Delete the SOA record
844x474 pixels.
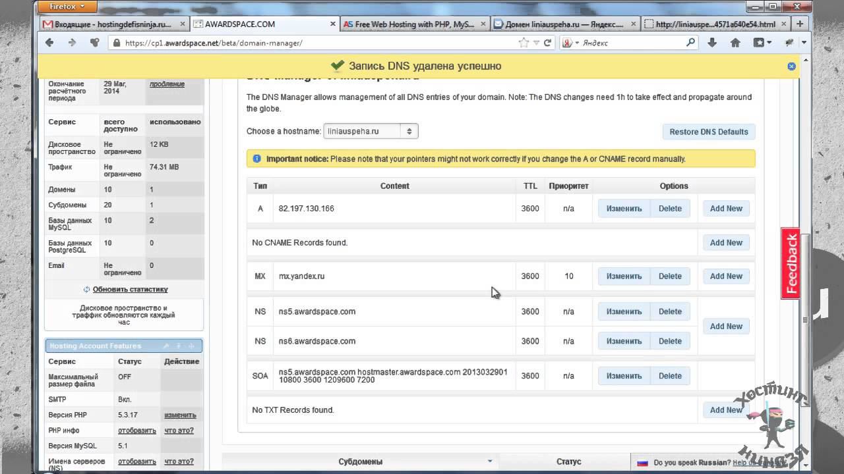(670, 376)
